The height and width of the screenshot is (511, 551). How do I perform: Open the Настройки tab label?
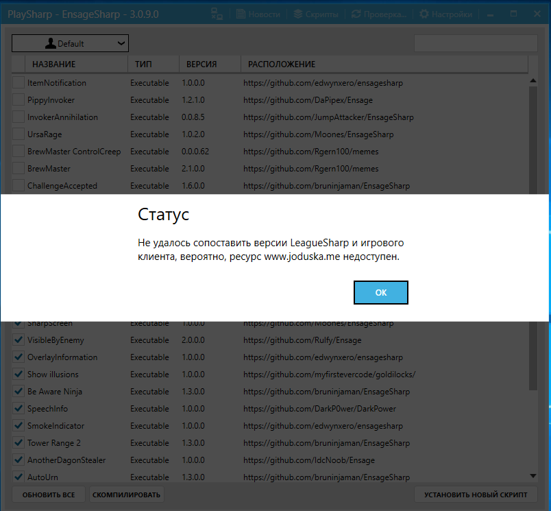(x=452, y=14)
